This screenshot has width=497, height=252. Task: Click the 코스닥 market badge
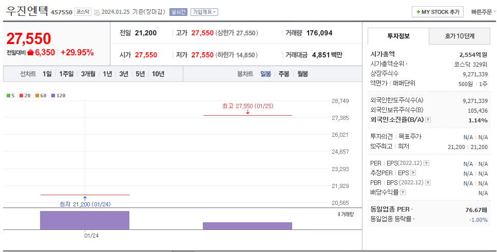click(83, 12)
